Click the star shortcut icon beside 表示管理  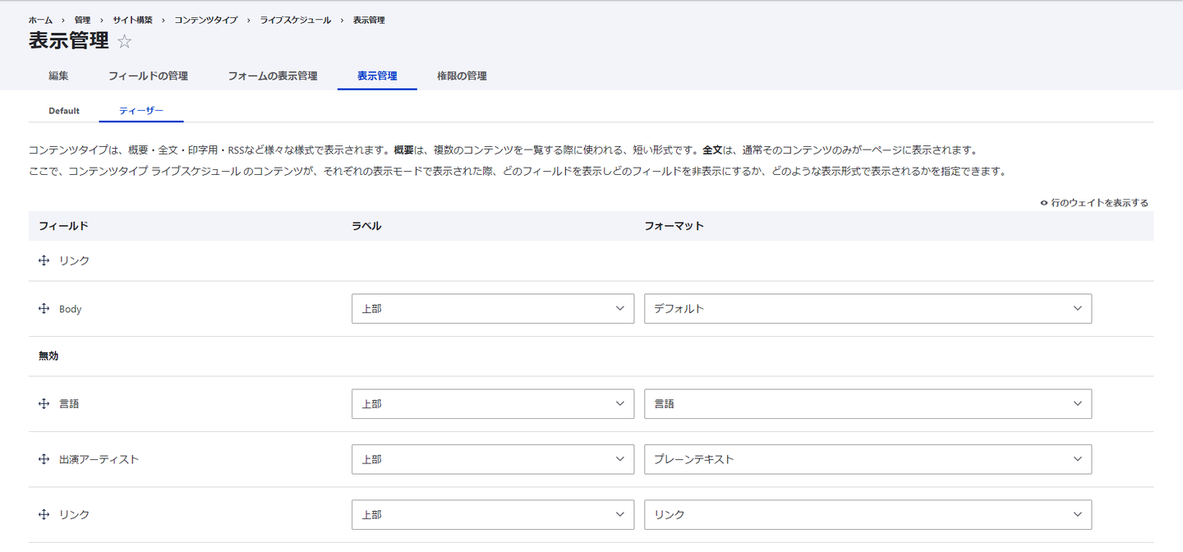tap(124, 42)
